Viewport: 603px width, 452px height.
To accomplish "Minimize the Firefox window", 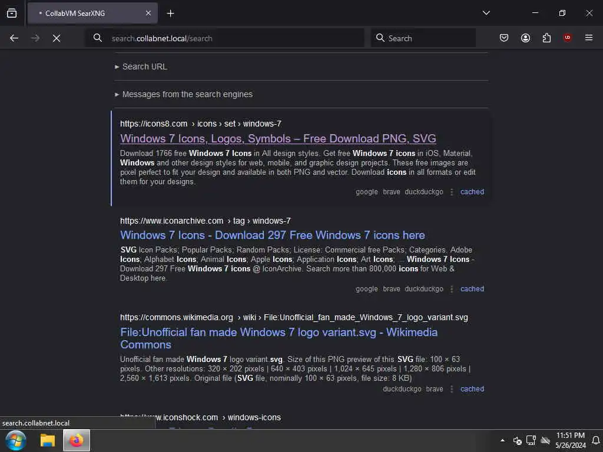I will pyautogui.click(x=535, y=13).
